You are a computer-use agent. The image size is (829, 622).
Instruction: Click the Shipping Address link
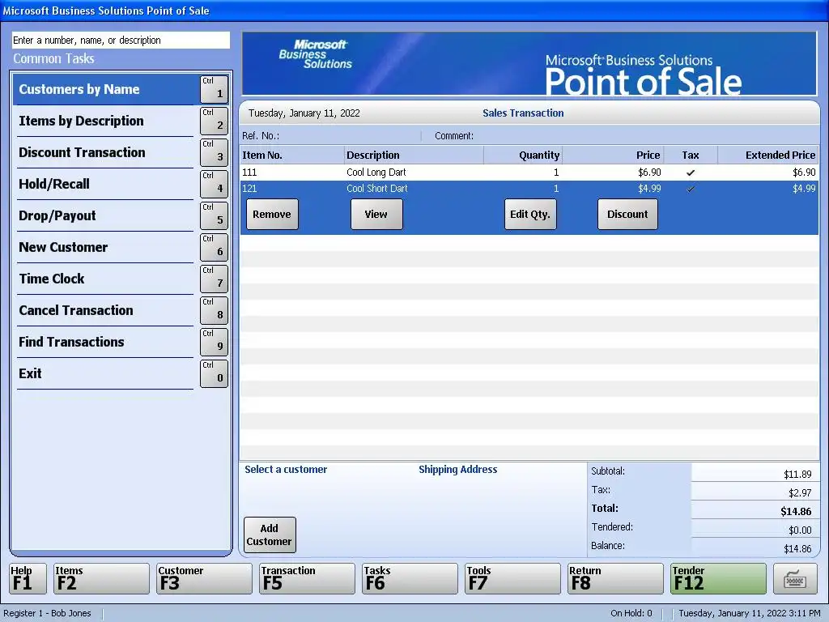coord(458,469)
